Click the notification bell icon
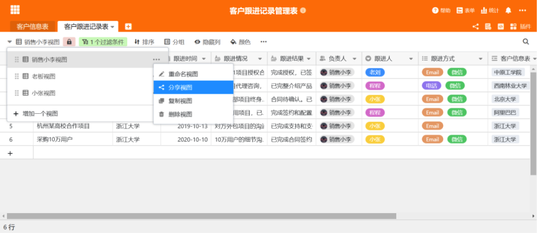The width and height of the screenshot is (537, 233). 508,10
